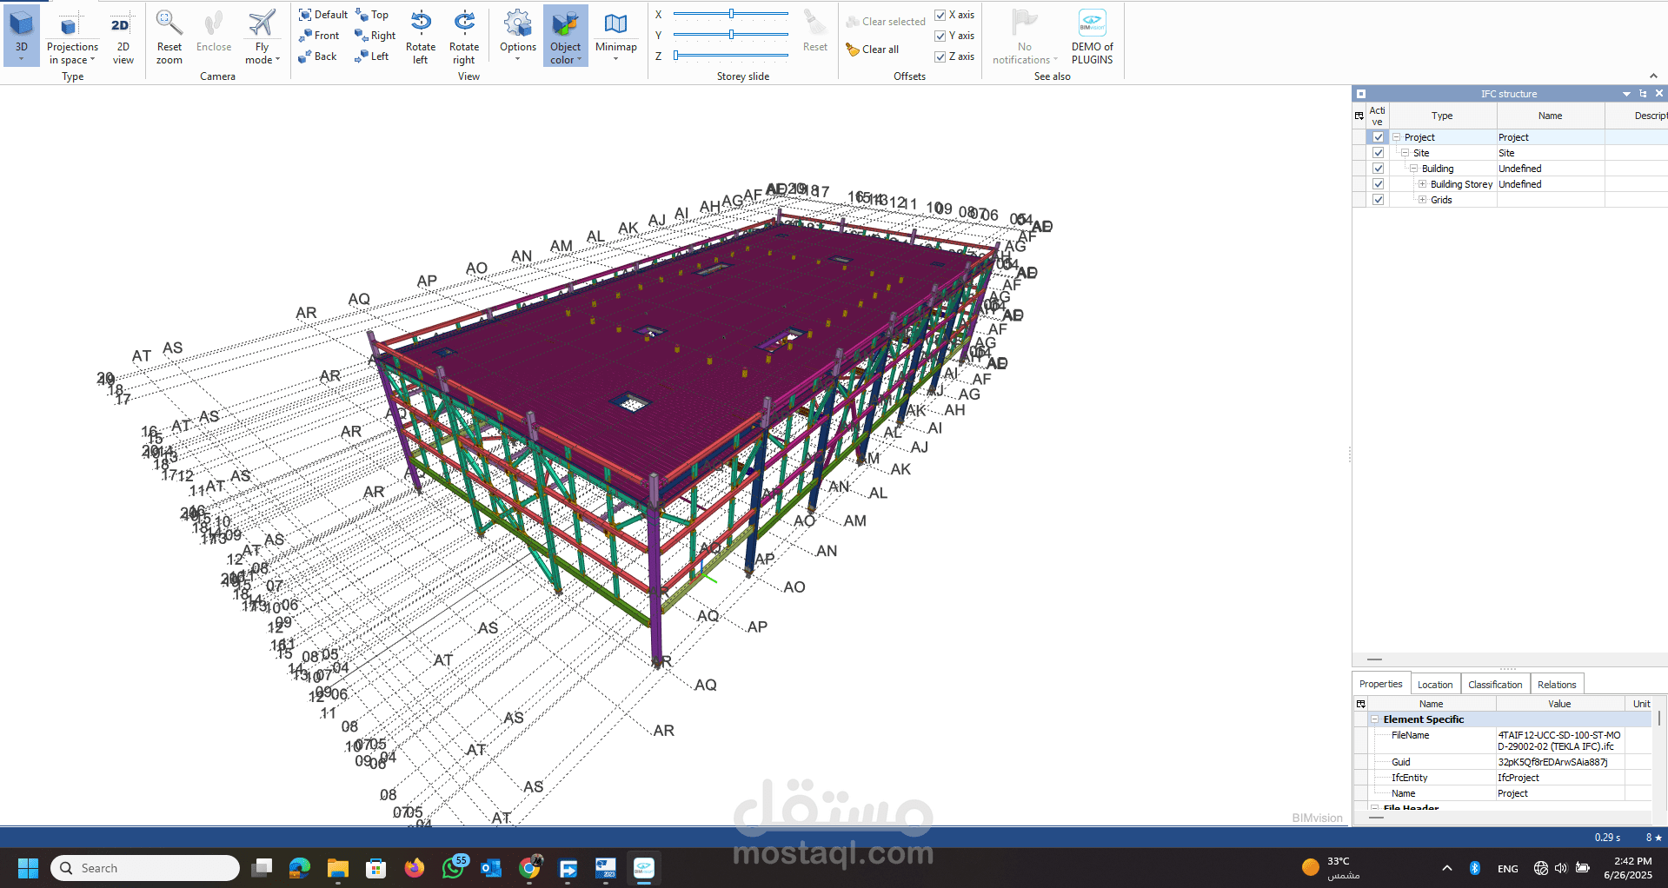Click the Clear all offsets button
The height and width of the screenshot is (888, 1668).
873,50
